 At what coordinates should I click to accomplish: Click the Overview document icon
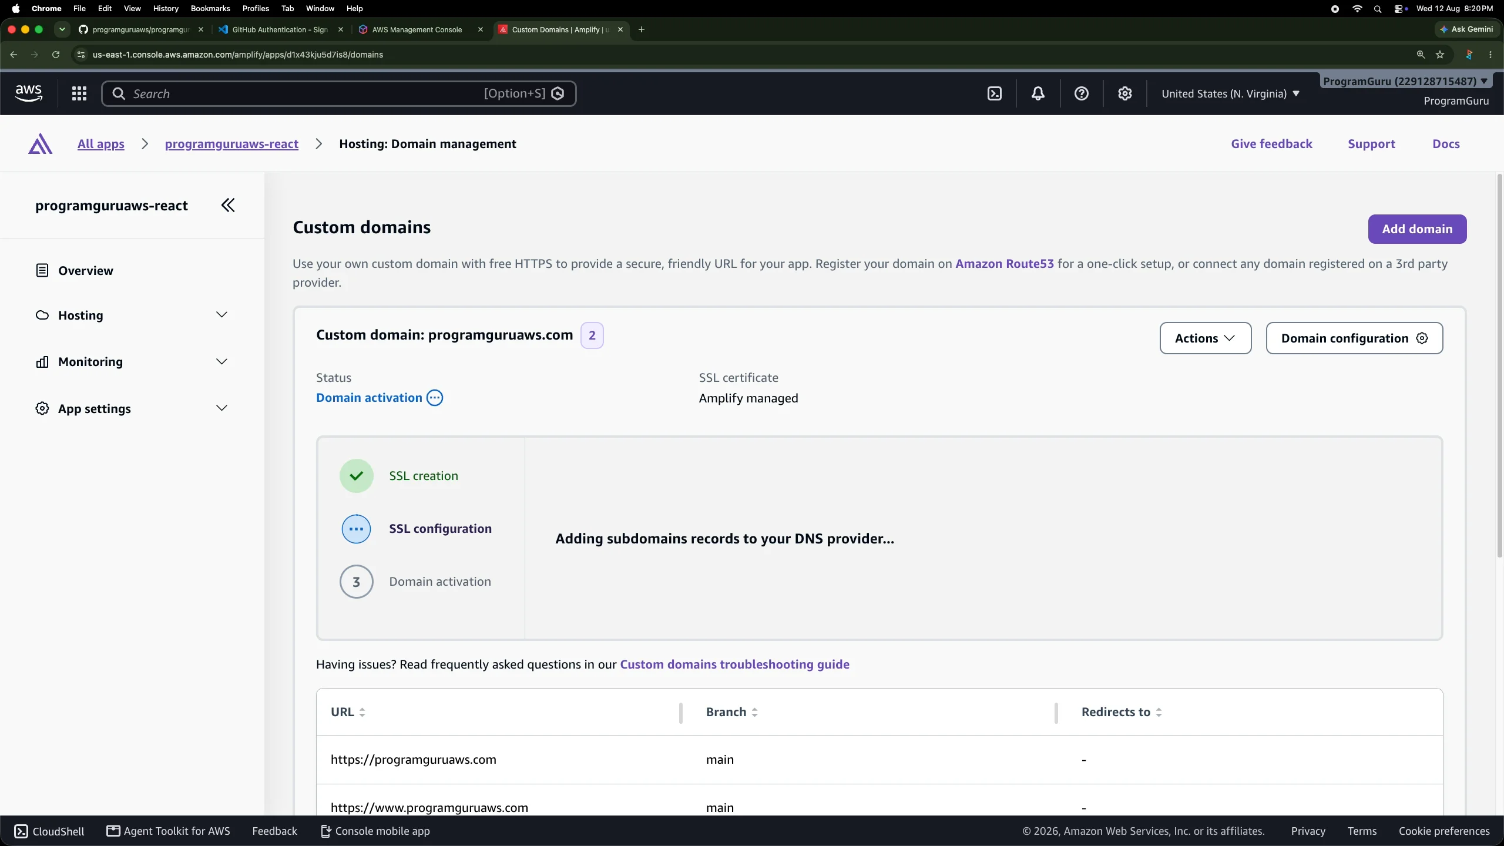pyautogui.click(x=42, y=270)
